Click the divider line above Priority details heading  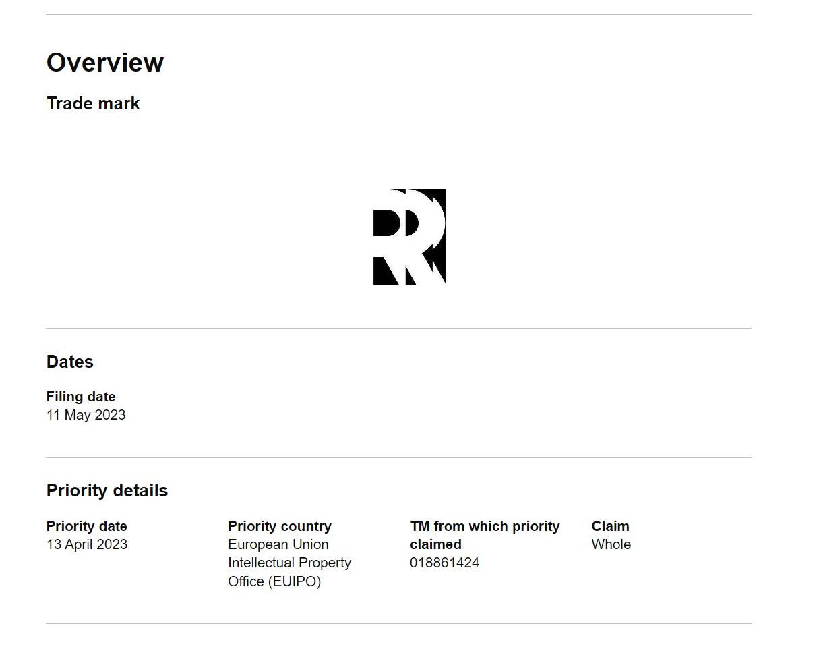tap(398, 457)
